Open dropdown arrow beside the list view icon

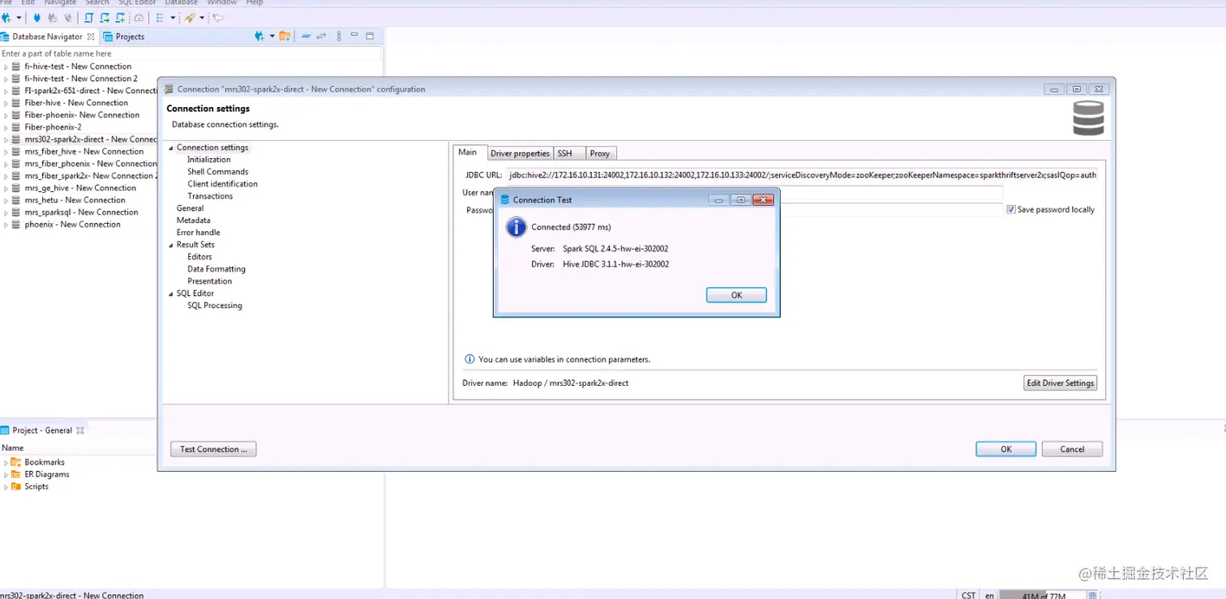pos(173,18)
